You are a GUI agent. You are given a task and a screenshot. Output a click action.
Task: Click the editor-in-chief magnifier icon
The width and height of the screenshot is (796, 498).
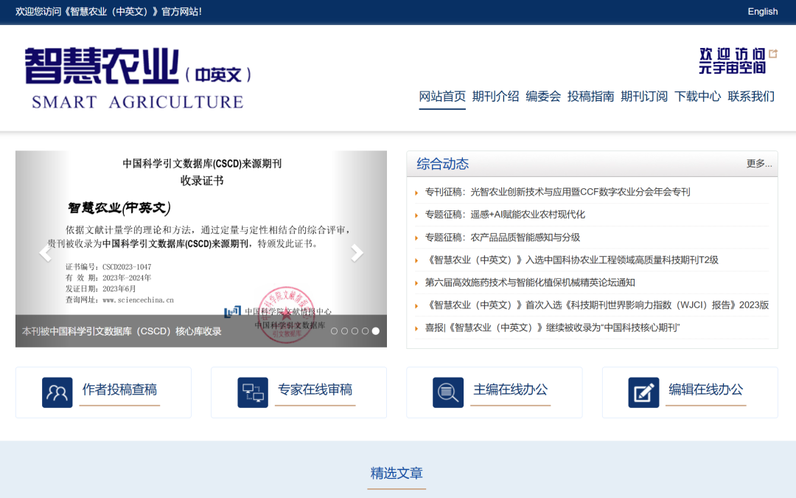(x=448, y=392)
